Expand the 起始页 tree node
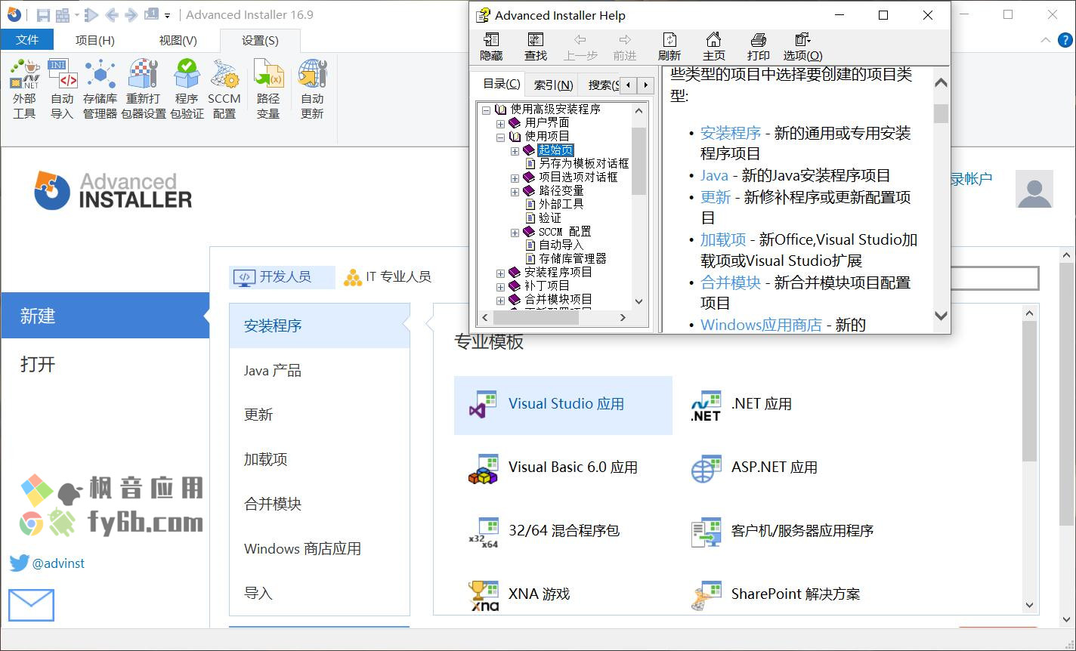Screen dimensions: 1076x651 515,150
